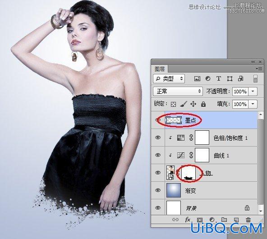Open the 不透明度 opacity slider arrow

253,92
